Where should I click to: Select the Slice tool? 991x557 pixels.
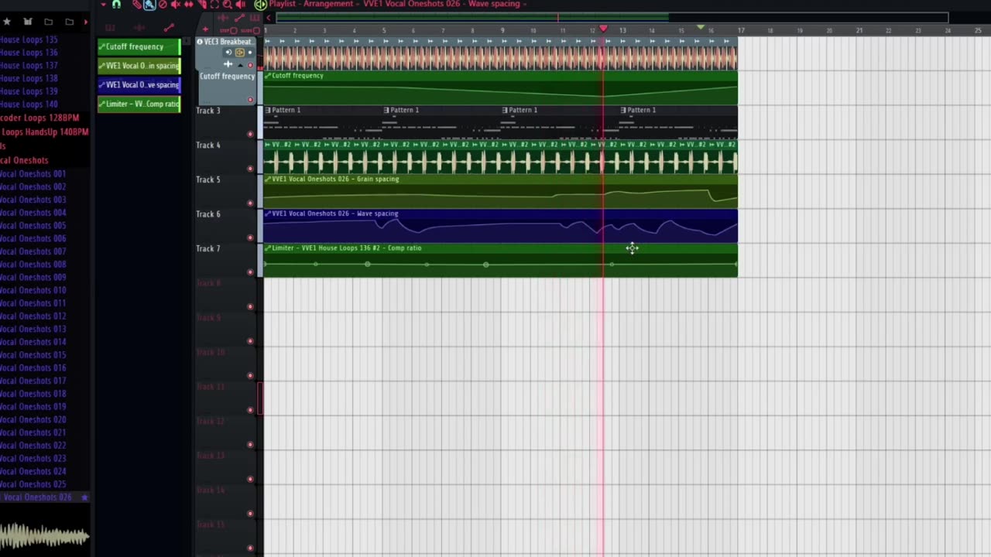coord(202,5)
